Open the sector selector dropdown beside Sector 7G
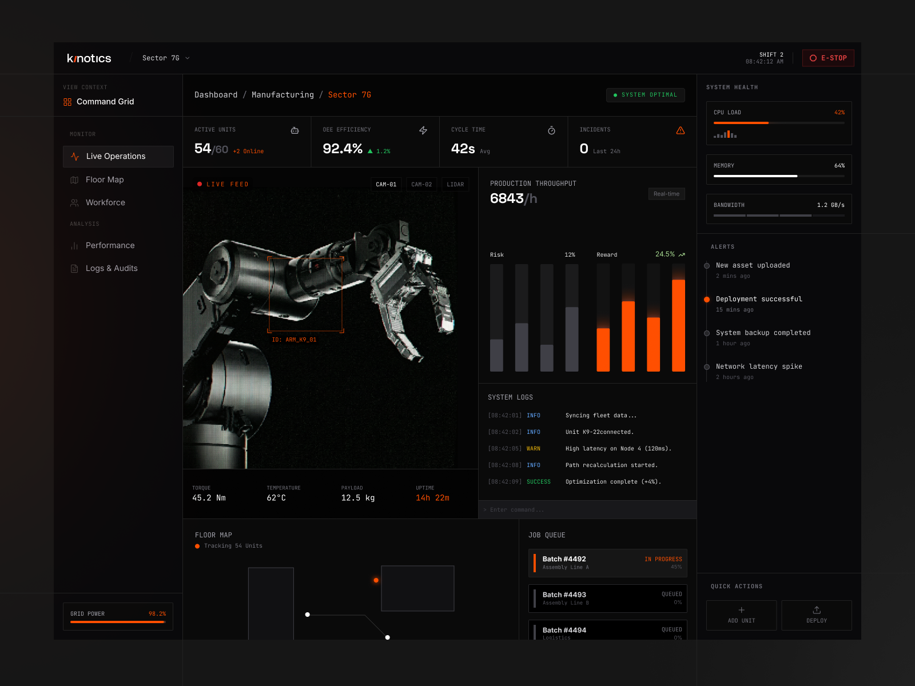The height and width of the screenshot is (686, 915). [x=187, y=58]
